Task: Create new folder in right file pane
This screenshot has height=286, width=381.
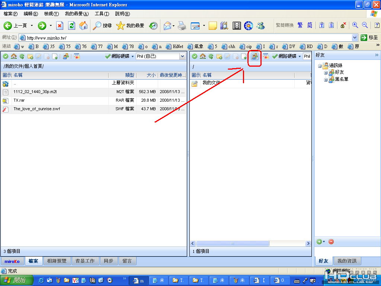Action: pyautogui.click(x=220, y=57)
